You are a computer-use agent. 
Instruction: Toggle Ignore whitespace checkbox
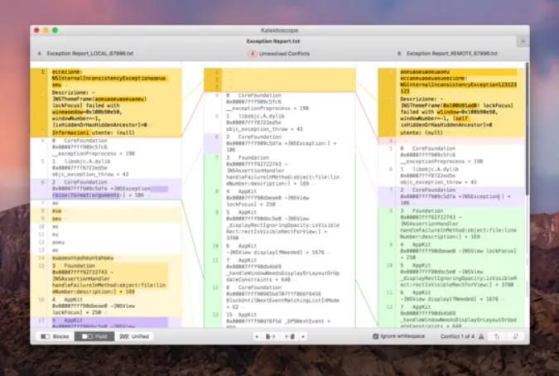point(375,336)
